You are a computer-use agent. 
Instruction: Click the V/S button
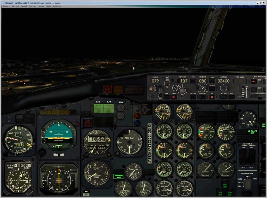tap(232, 97)
